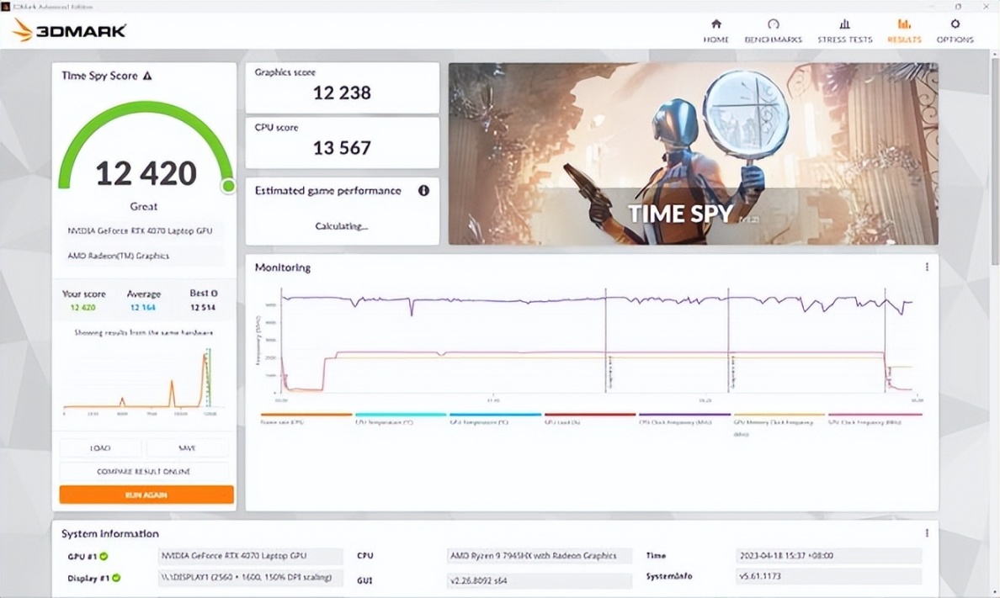The image size is (1000, 598).
Task: Click the info icon on Estimated game performance
Action: [423, 191]
